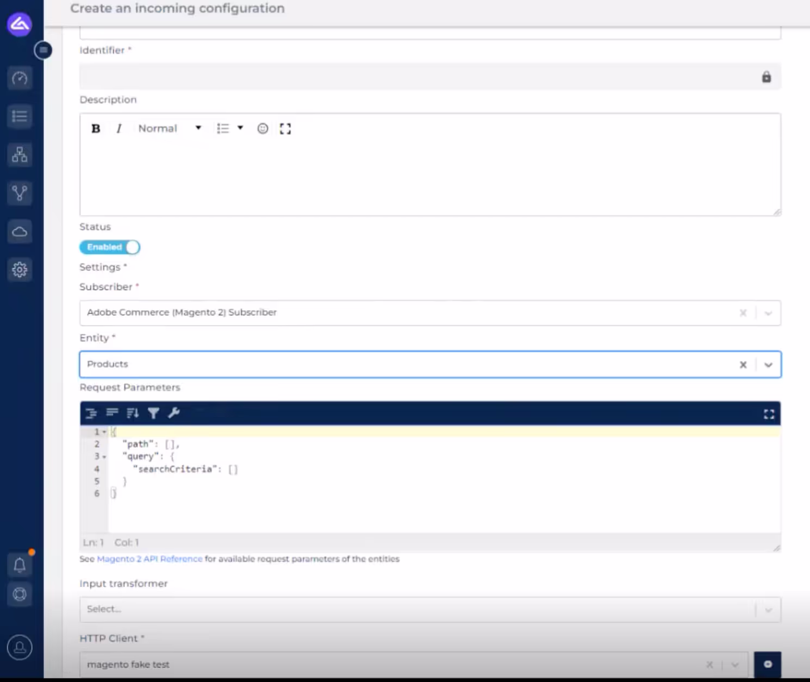Add a new HTTP Client with plus button
The height and width of the screenshot is (682, 810).
tap(768, 664)
